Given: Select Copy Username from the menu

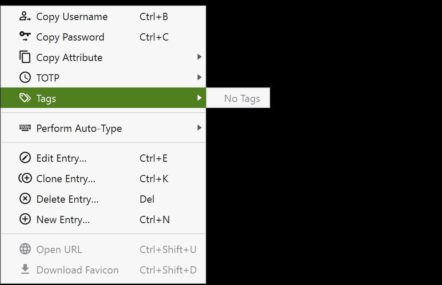Looking at the screenshot, I should pos(72,16).
